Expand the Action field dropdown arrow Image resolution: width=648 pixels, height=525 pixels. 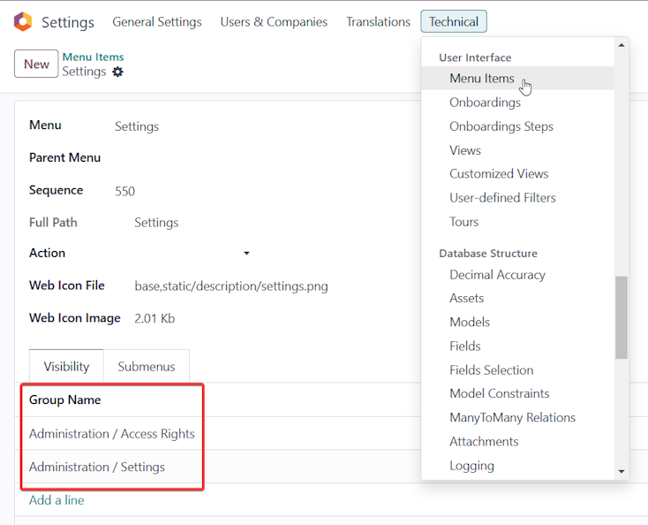(x=246, y=253)
